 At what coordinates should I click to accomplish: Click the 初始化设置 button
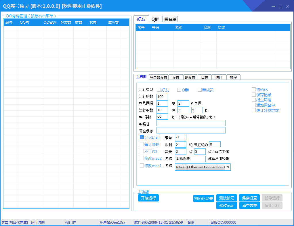pos(204,199)
